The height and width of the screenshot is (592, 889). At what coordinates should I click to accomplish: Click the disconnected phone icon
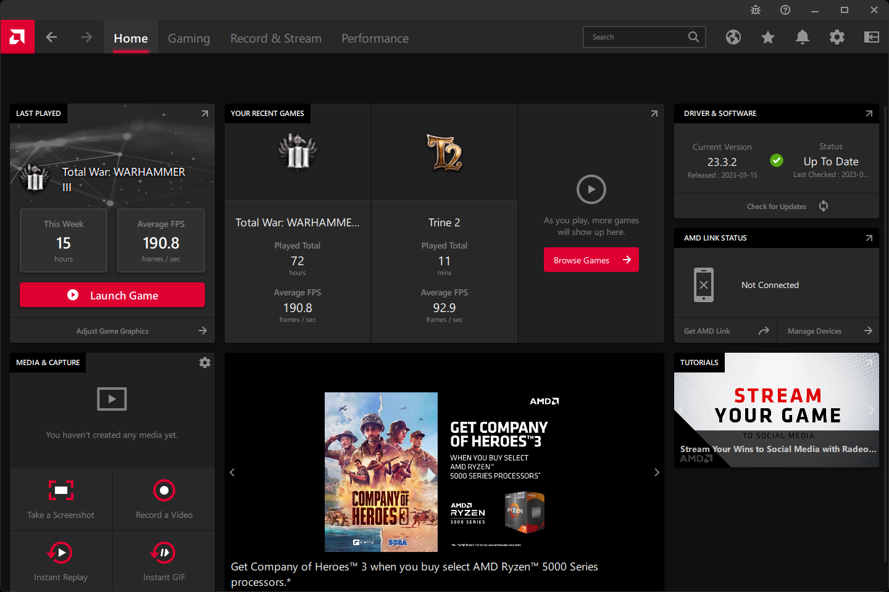click(x=704, y=285)
